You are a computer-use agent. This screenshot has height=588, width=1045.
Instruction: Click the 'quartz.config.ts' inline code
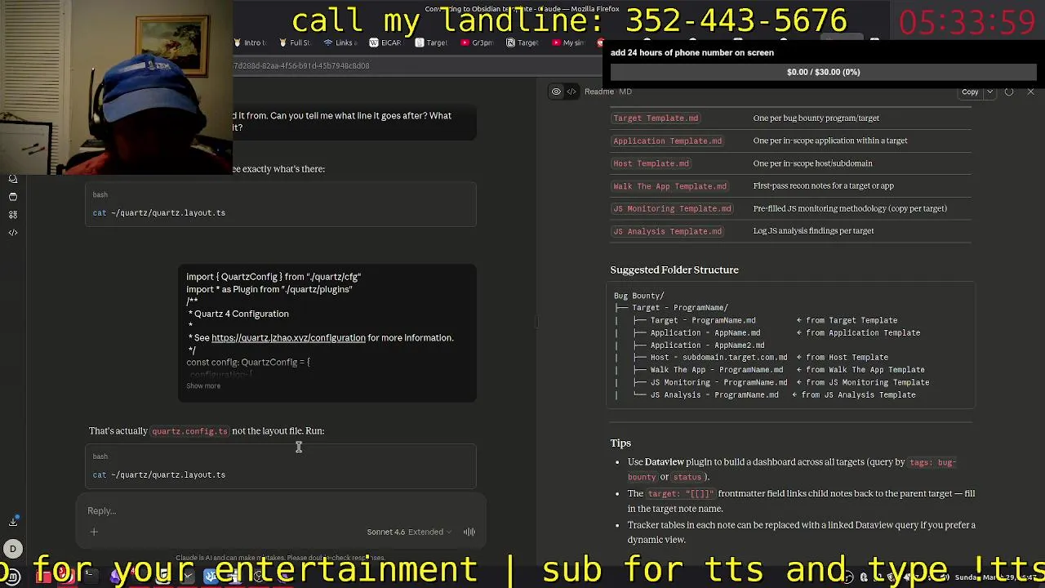[189, 431]
